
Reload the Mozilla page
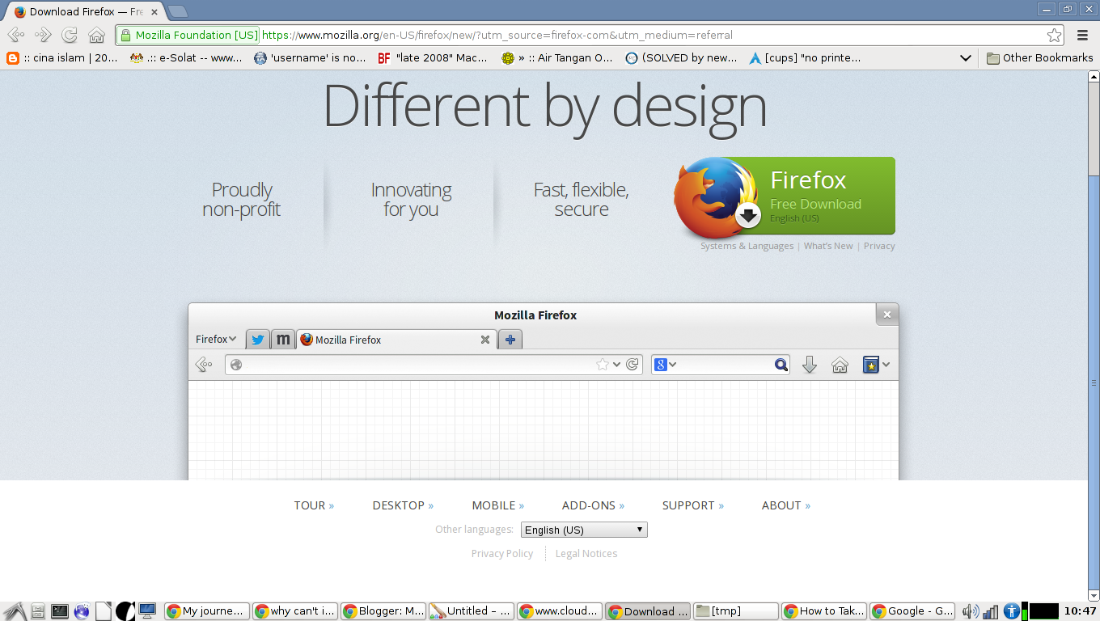pyautogui.click(x=70, y=35)
